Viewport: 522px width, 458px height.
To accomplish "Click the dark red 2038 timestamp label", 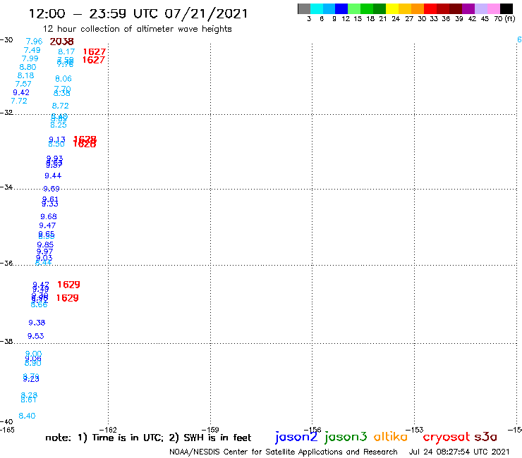I will [61, 42].
